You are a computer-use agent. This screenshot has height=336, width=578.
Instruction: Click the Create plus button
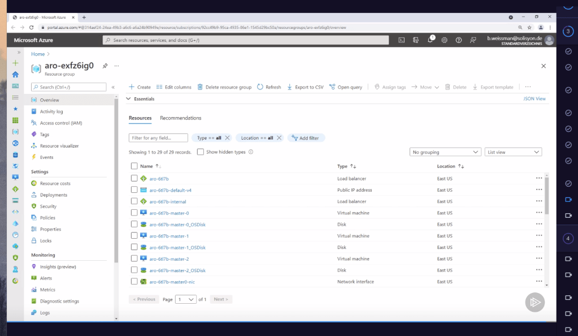tap(140, 87)
